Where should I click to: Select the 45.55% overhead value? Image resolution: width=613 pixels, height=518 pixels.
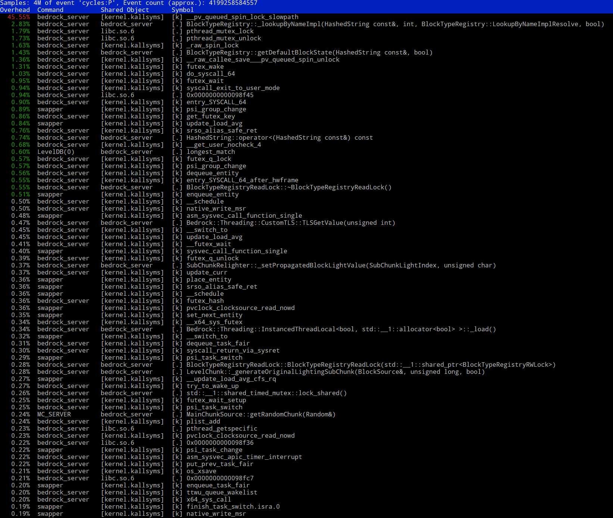click(x=19, y=17)
